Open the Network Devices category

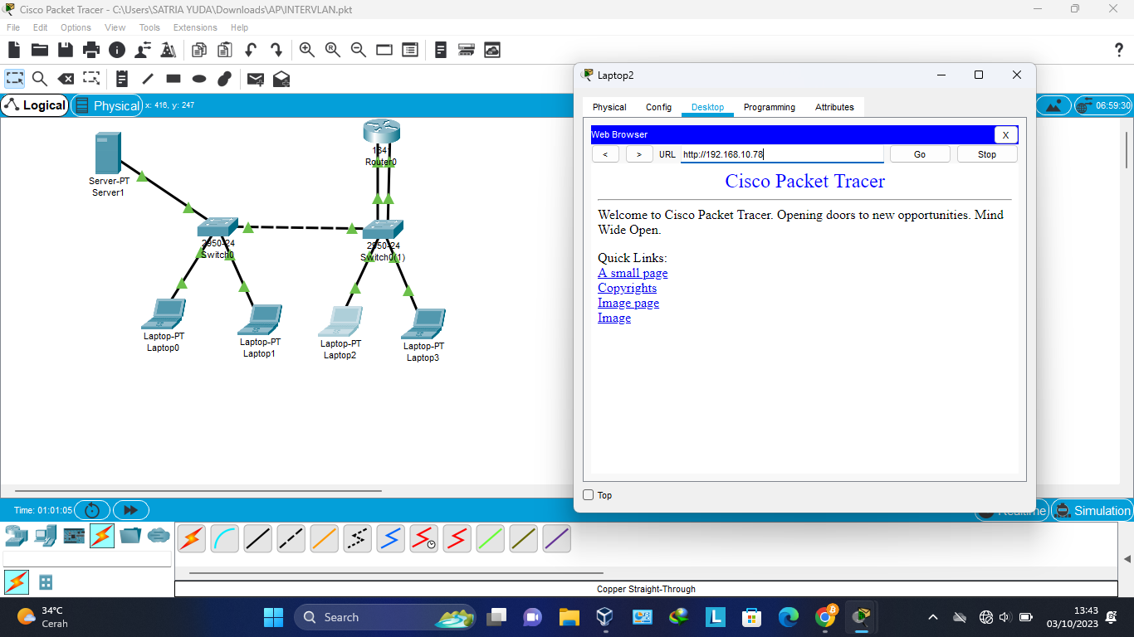click(17, 536)
